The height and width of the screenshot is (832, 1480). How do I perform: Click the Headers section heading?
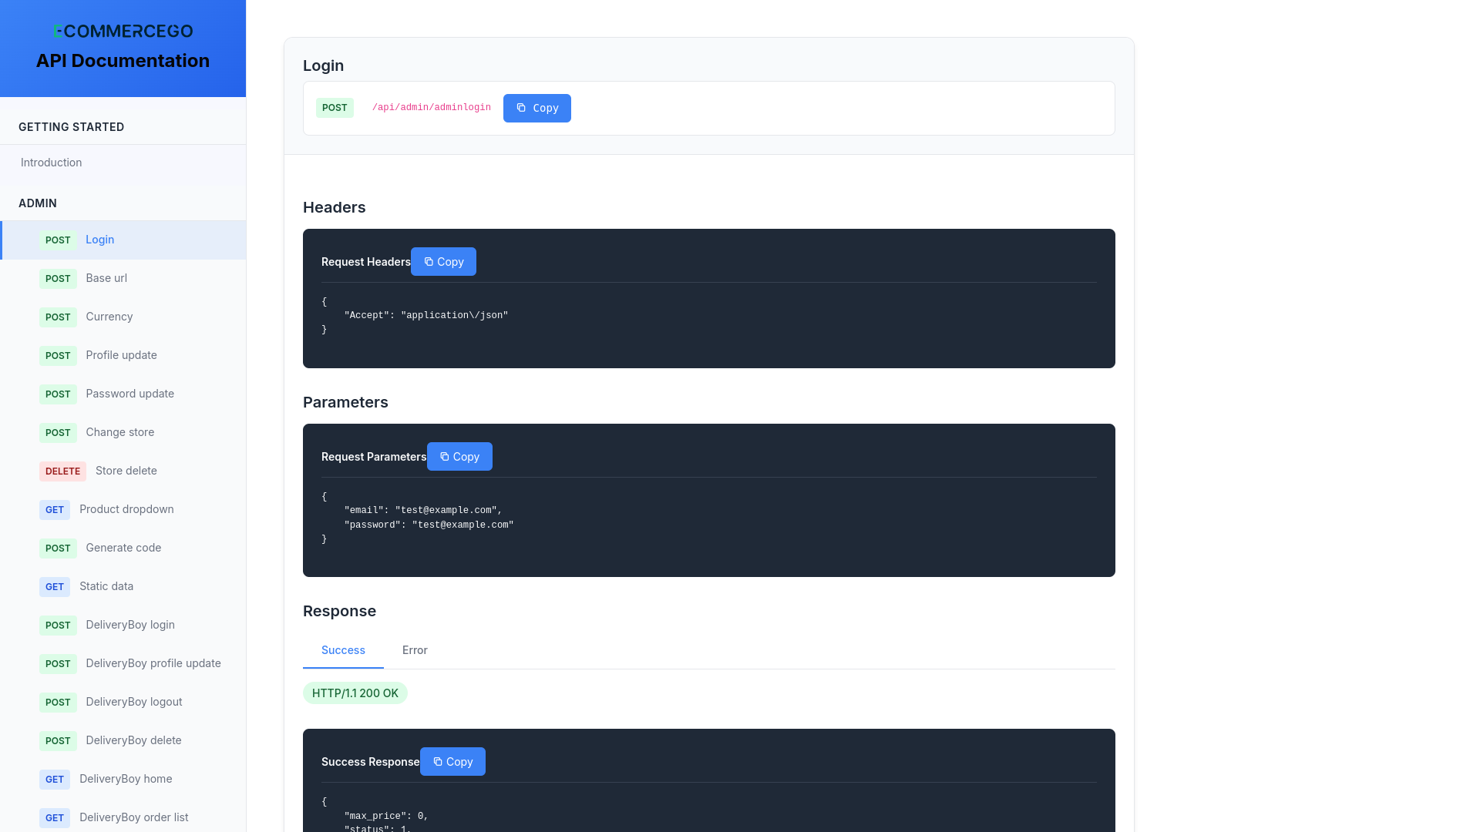click(x=335, y=207)
